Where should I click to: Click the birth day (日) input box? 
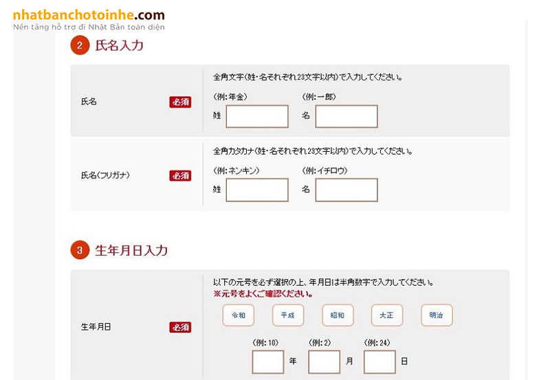tap(379, 362)
